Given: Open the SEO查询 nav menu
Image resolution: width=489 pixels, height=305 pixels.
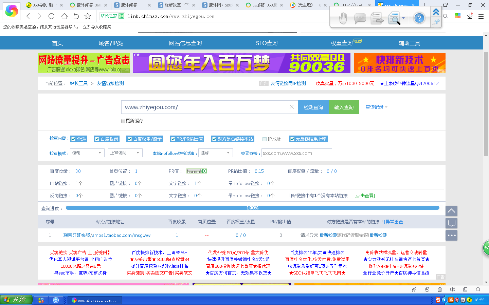Looking at the screenshot, I should coord(267,43).
